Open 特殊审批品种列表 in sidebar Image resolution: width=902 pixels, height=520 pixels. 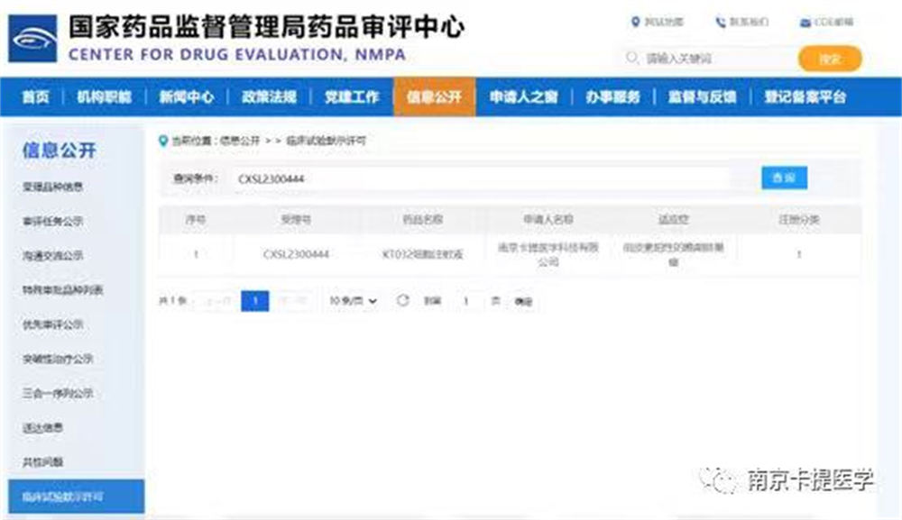click(63, 289)
